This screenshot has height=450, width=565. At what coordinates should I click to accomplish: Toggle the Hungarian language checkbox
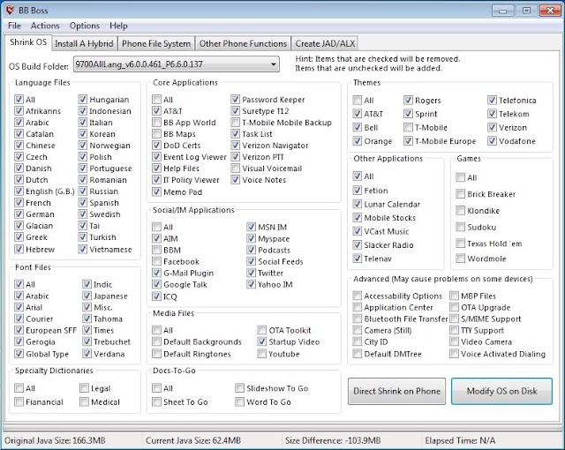[82, 100]
